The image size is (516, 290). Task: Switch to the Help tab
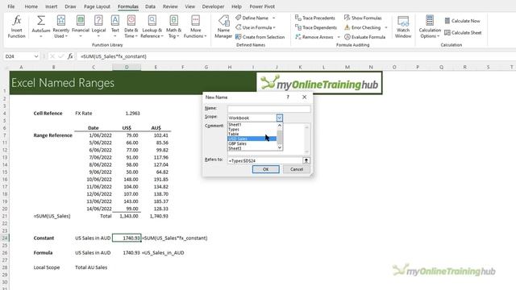click(x=236, y=6)
